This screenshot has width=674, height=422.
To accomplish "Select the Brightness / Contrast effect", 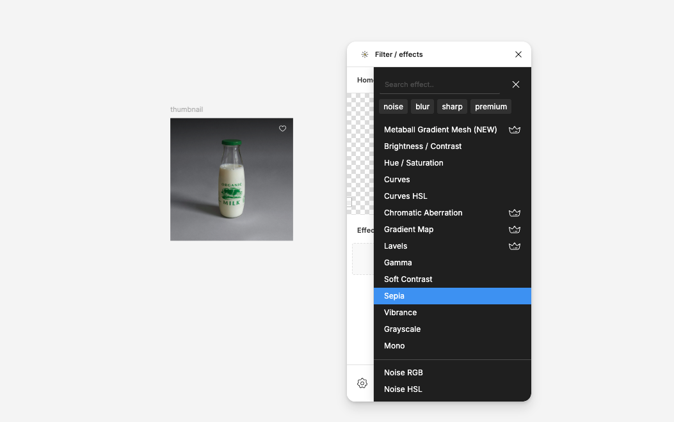I will point(422,146).
